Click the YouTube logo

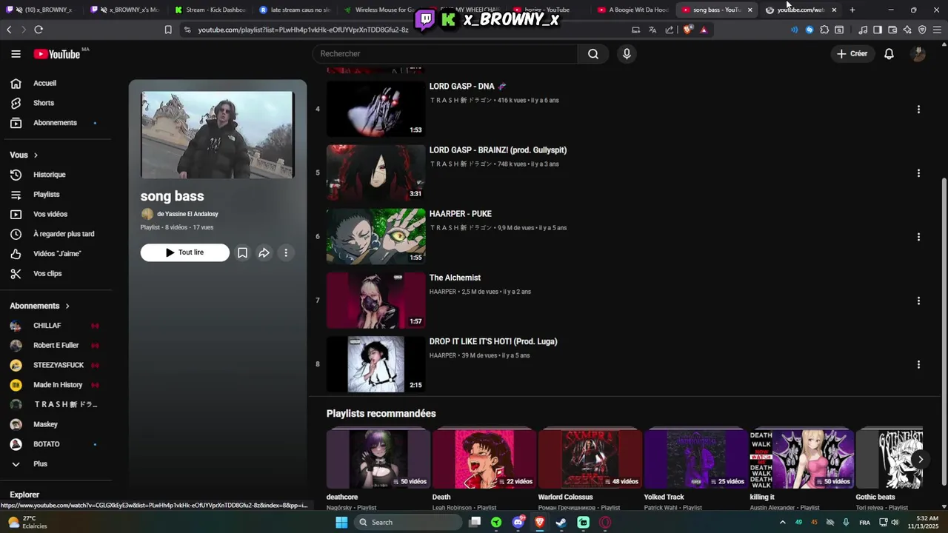(56, 54)
